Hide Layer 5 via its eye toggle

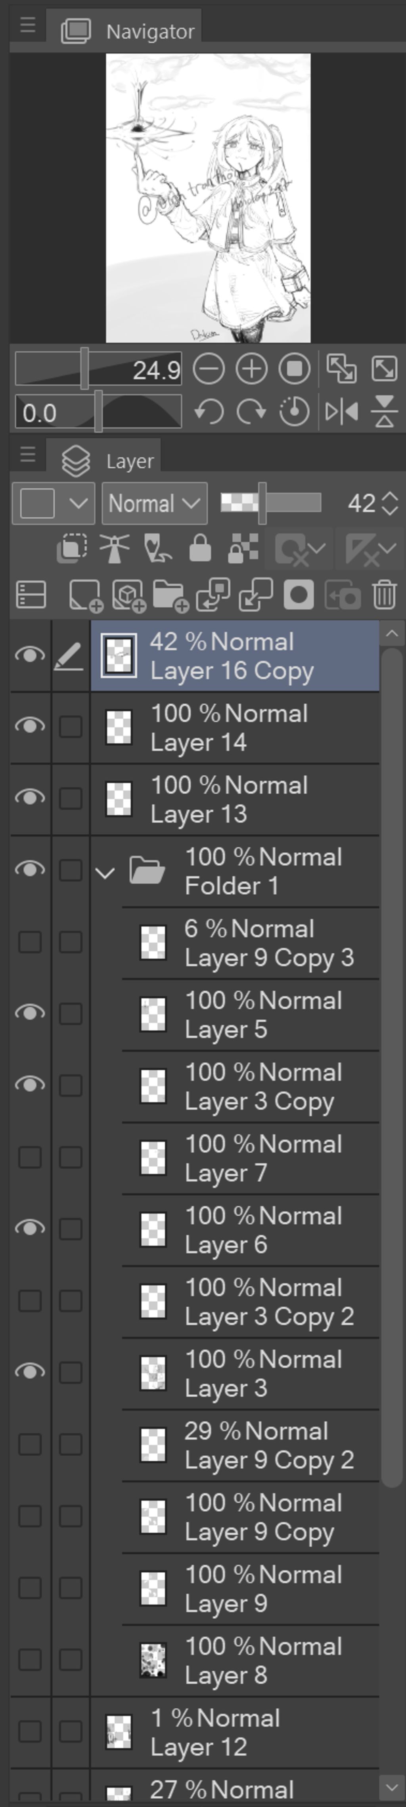[29, 1013]
